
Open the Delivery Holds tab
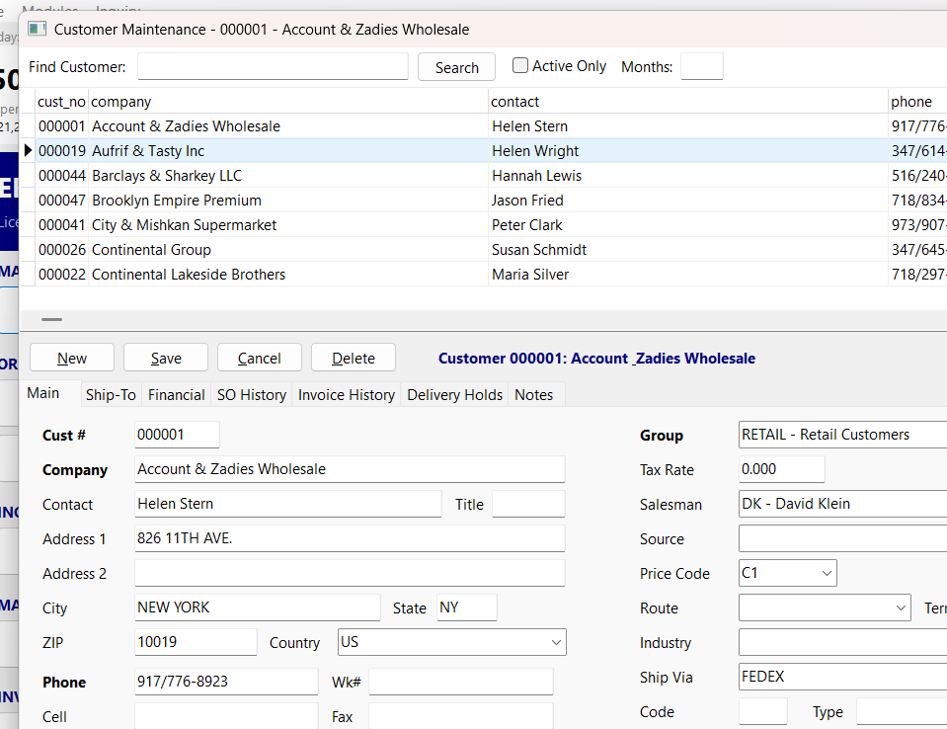click(453, 394)
